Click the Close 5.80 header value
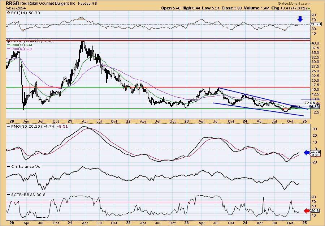 [232, 8]
